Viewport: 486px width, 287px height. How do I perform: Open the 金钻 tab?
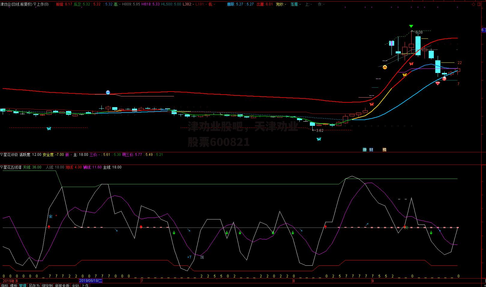pyautogui.click(x=76, y=285)
